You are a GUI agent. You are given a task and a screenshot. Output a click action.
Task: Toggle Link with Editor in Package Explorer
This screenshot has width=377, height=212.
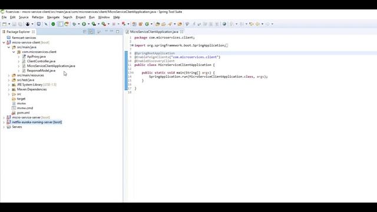91,31
